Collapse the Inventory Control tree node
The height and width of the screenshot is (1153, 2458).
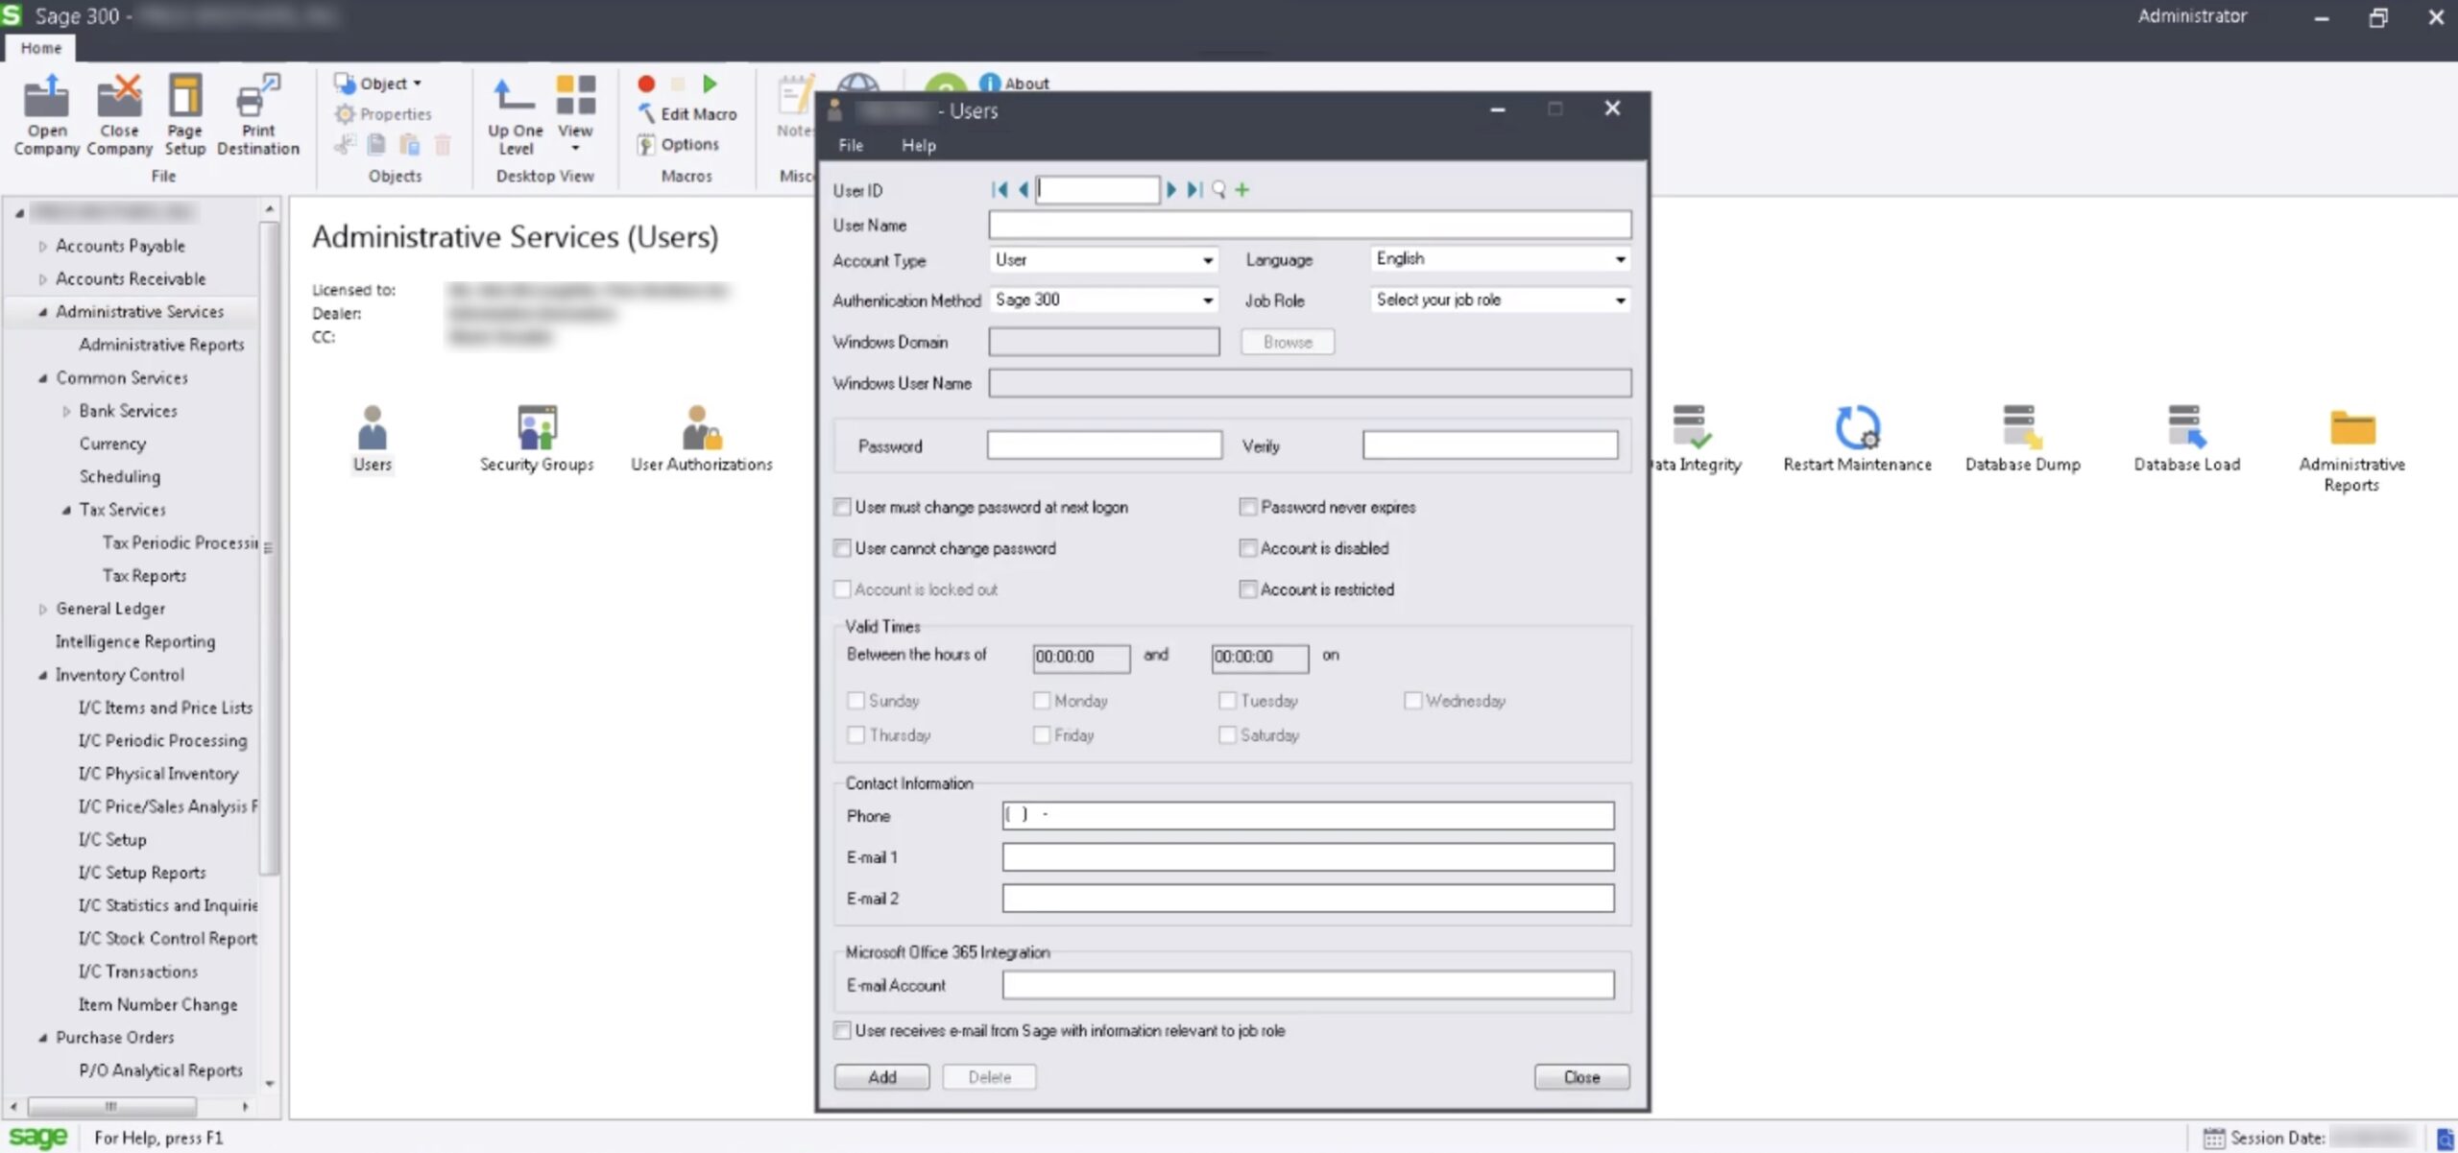[42, 675]
